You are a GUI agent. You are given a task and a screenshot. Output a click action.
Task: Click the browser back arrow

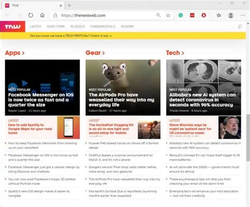coord(8,15)
